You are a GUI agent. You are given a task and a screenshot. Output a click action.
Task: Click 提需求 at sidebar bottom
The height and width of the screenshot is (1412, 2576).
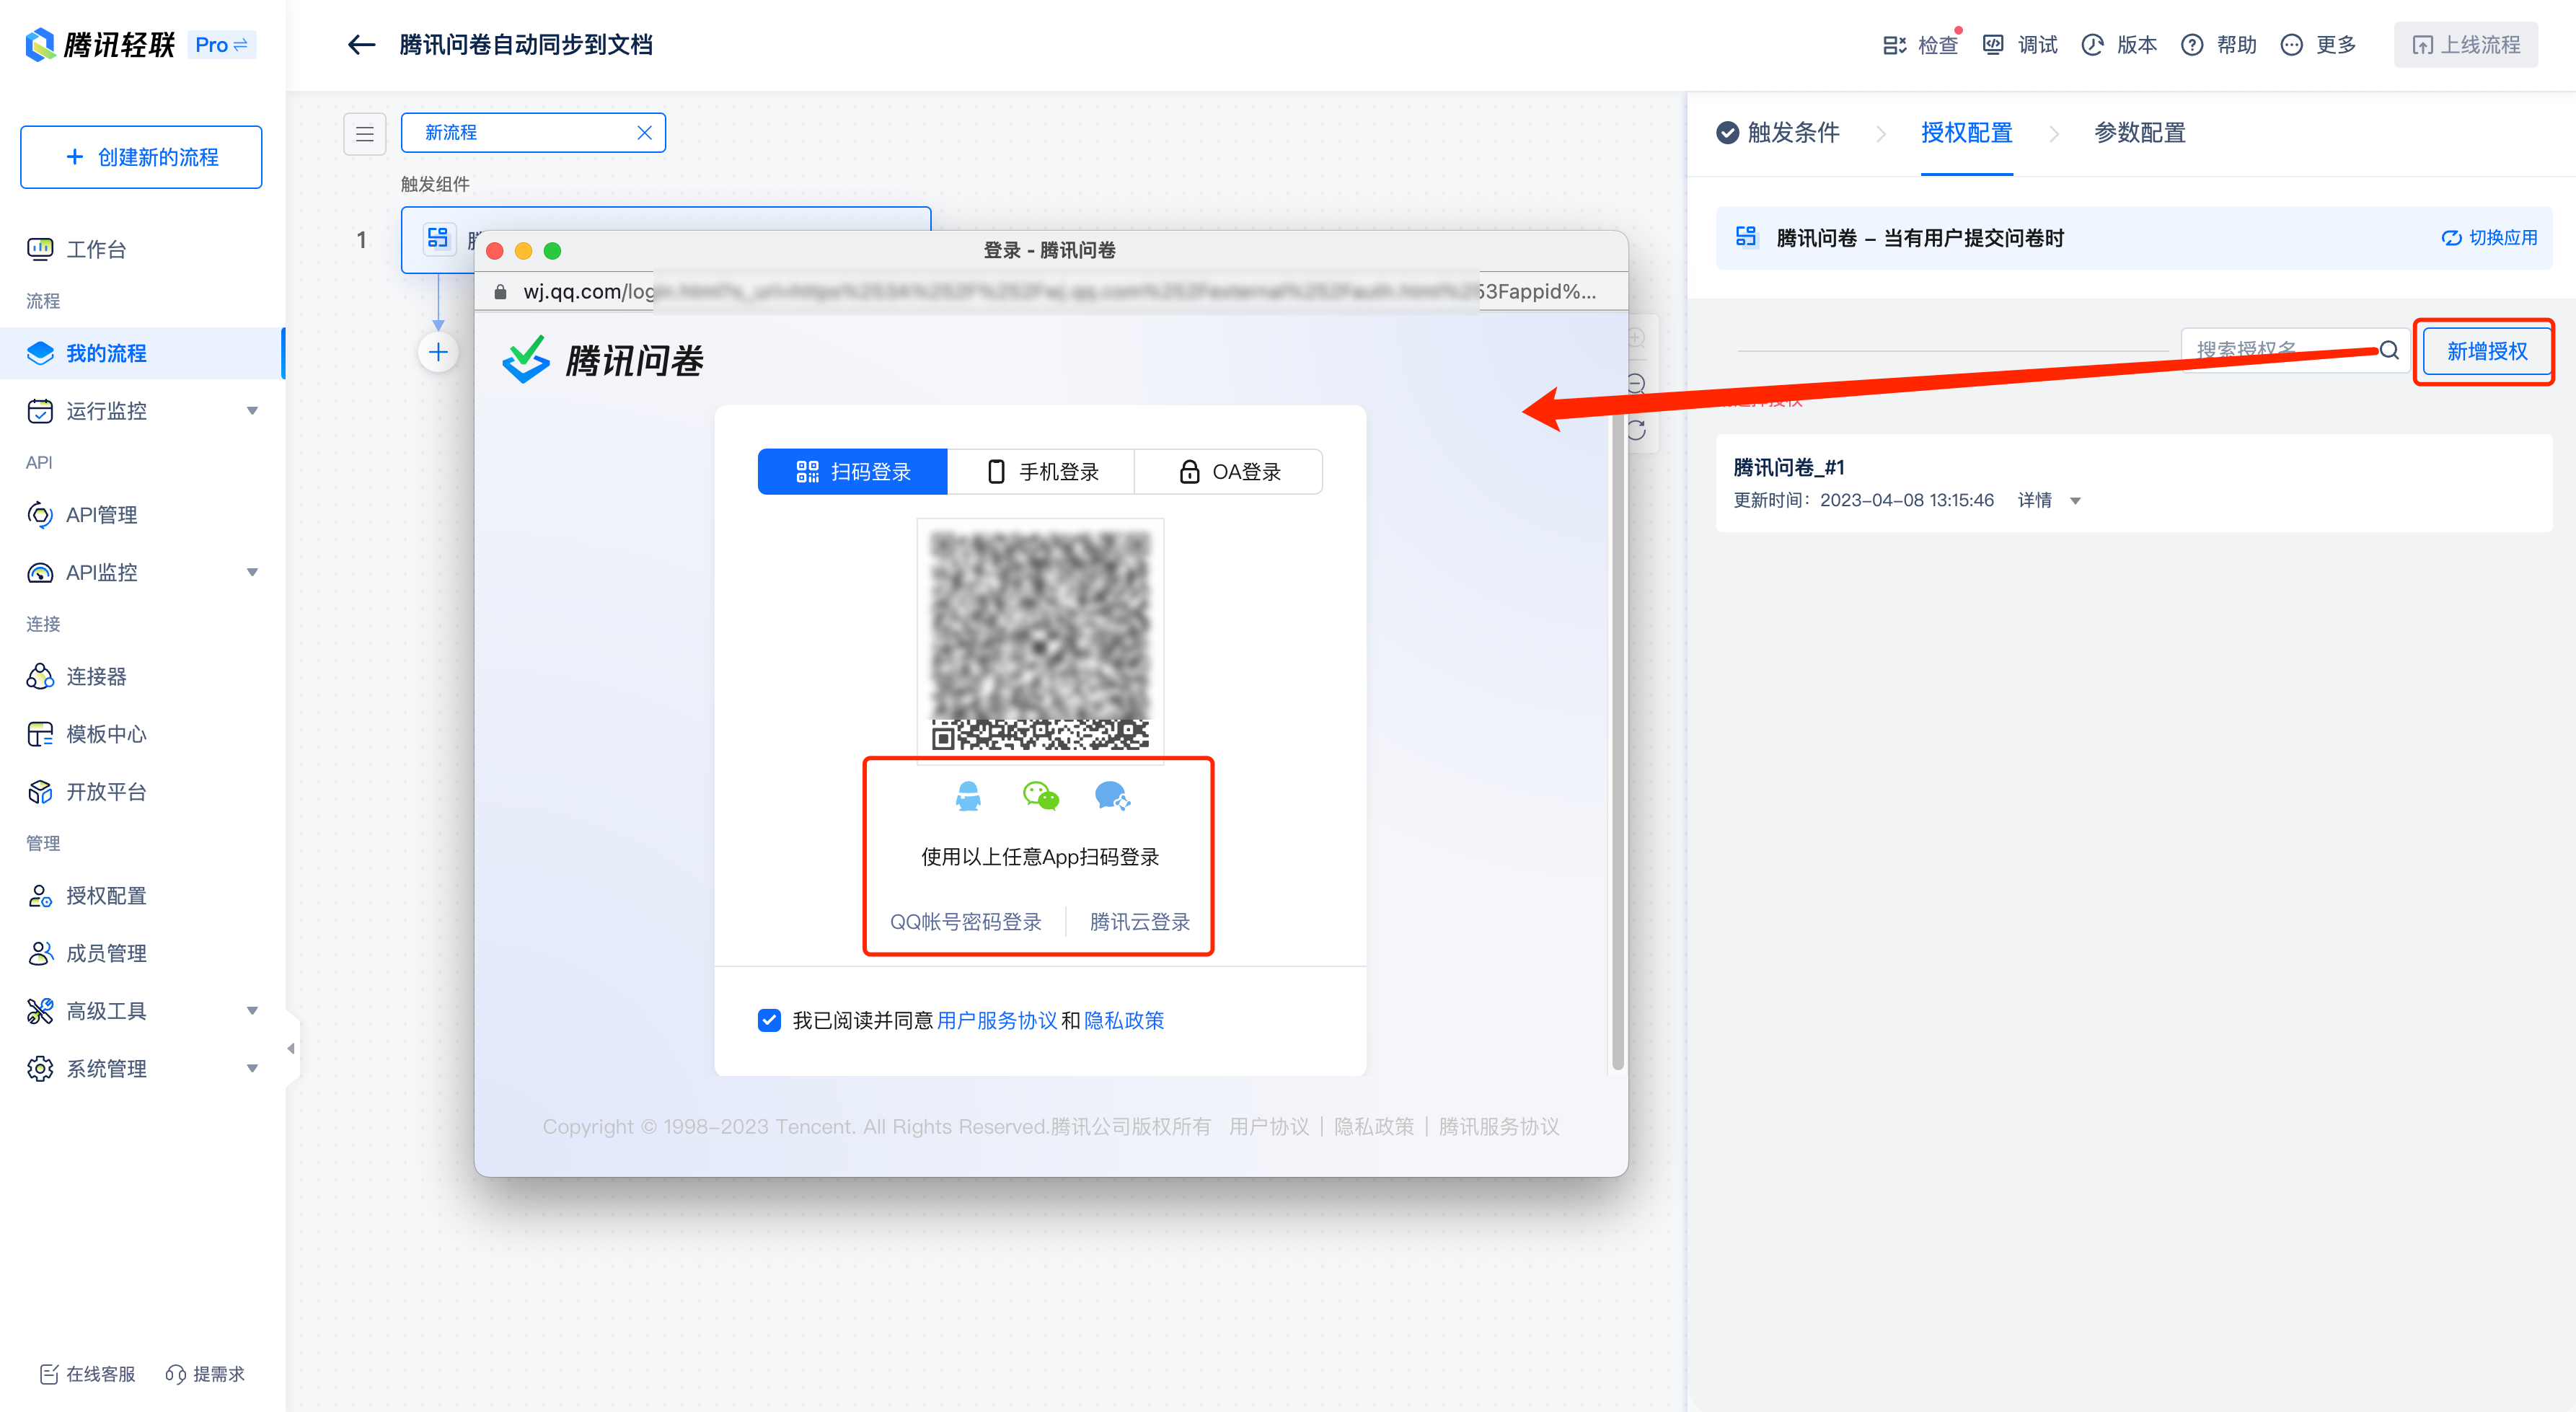pos(205,1374)
